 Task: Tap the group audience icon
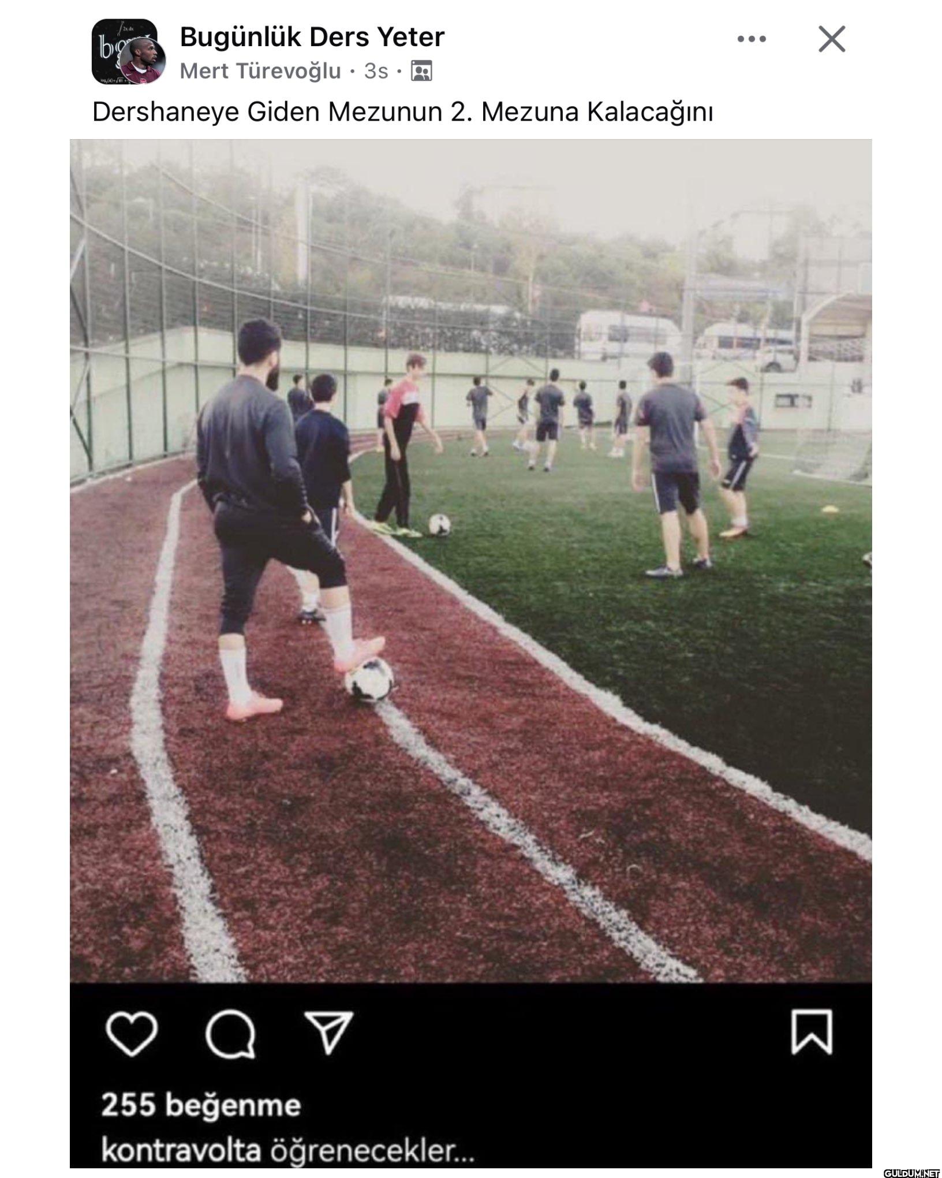[x=421, y=71]
